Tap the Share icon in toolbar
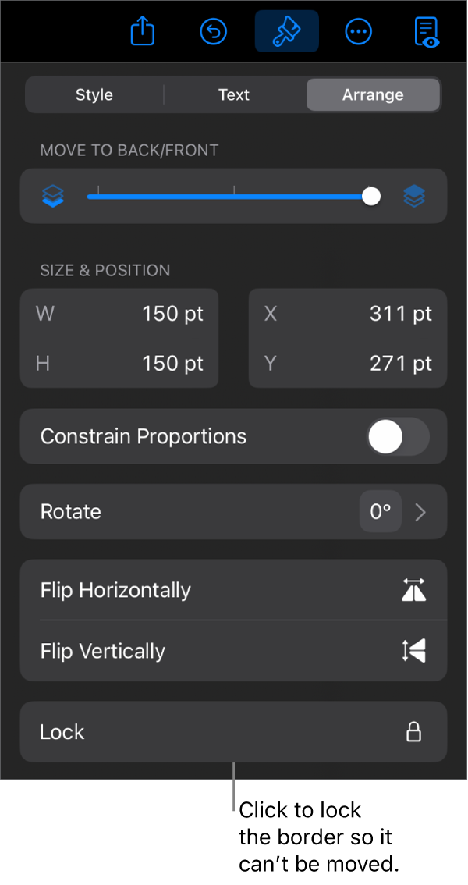Image resolution: width=468 pixels, height=885 pixels. [x=143, y=32]
